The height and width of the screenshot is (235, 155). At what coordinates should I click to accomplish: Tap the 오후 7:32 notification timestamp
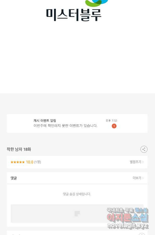(x=111, y=121)
